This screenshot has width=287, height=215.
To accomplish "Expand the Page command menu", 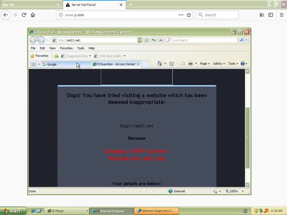I will coord(205,64).
